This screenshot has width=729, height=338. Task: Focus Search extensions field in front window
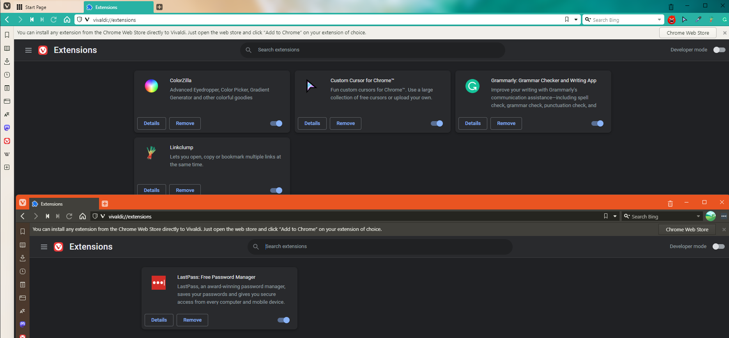point(380,246)
